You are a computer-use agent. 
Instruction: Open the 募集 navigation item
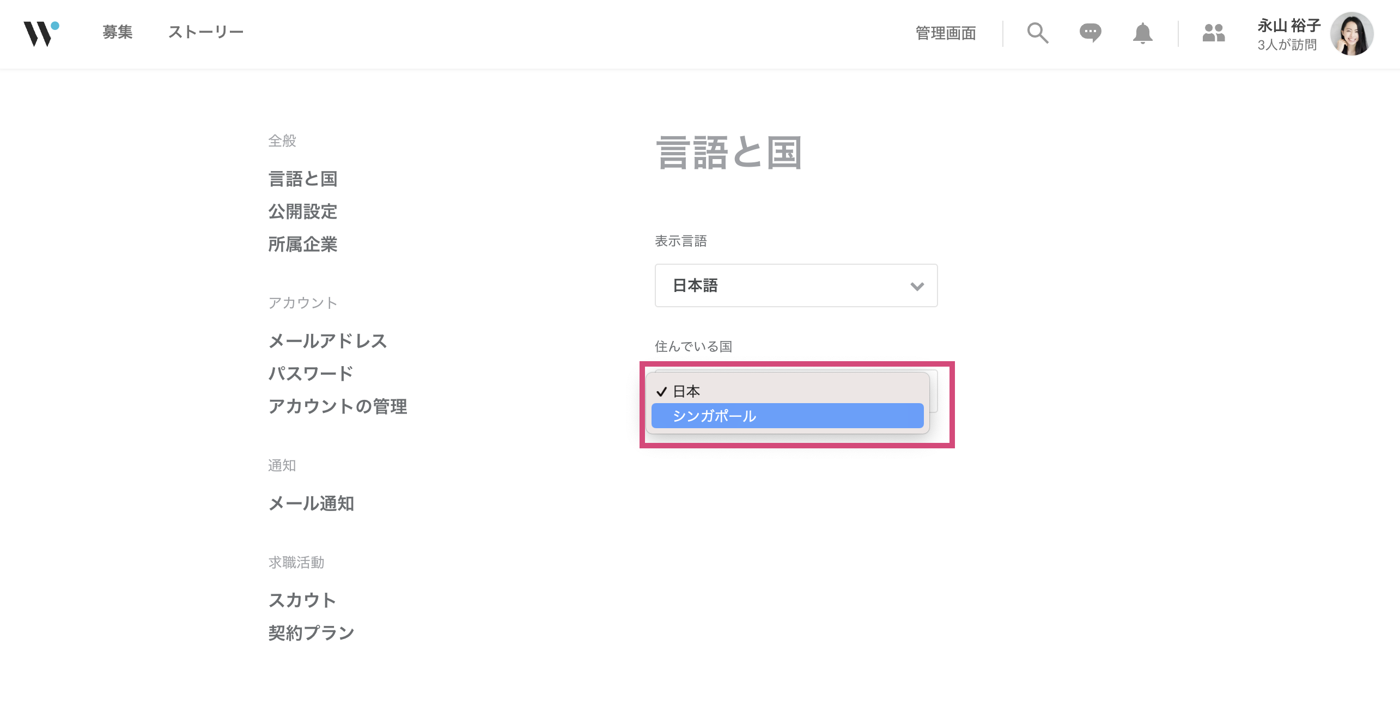click(118, 32)
